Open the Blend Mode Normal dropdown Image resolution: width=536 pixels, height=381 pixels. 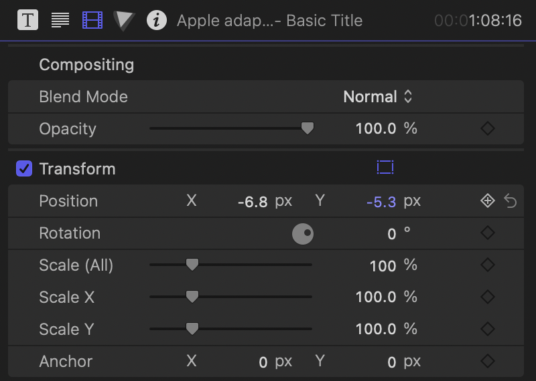(x=378, y=97)
